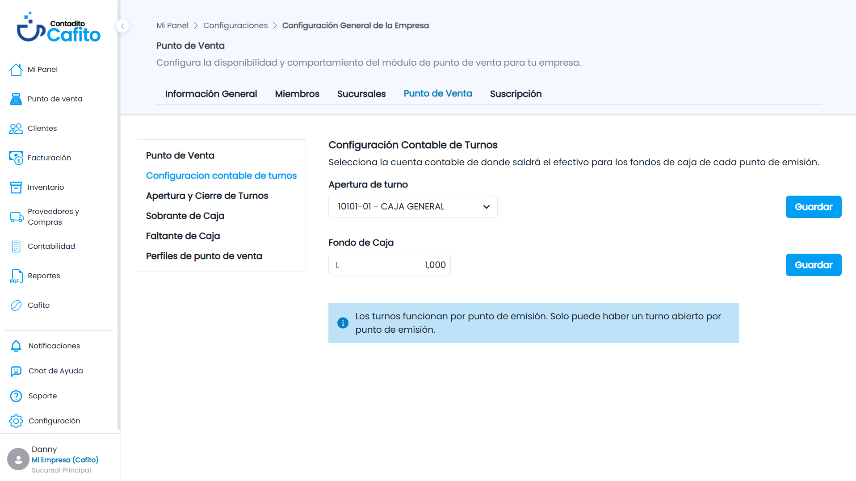The height and width of the screenshot is (481, 856).
Task: Click the Contadito Cafito logo
Action: point(59,28)
